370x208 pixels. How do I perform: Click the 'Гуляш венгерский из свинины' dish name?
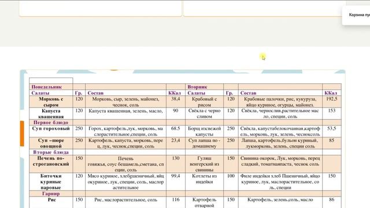[x=204, y=164]
